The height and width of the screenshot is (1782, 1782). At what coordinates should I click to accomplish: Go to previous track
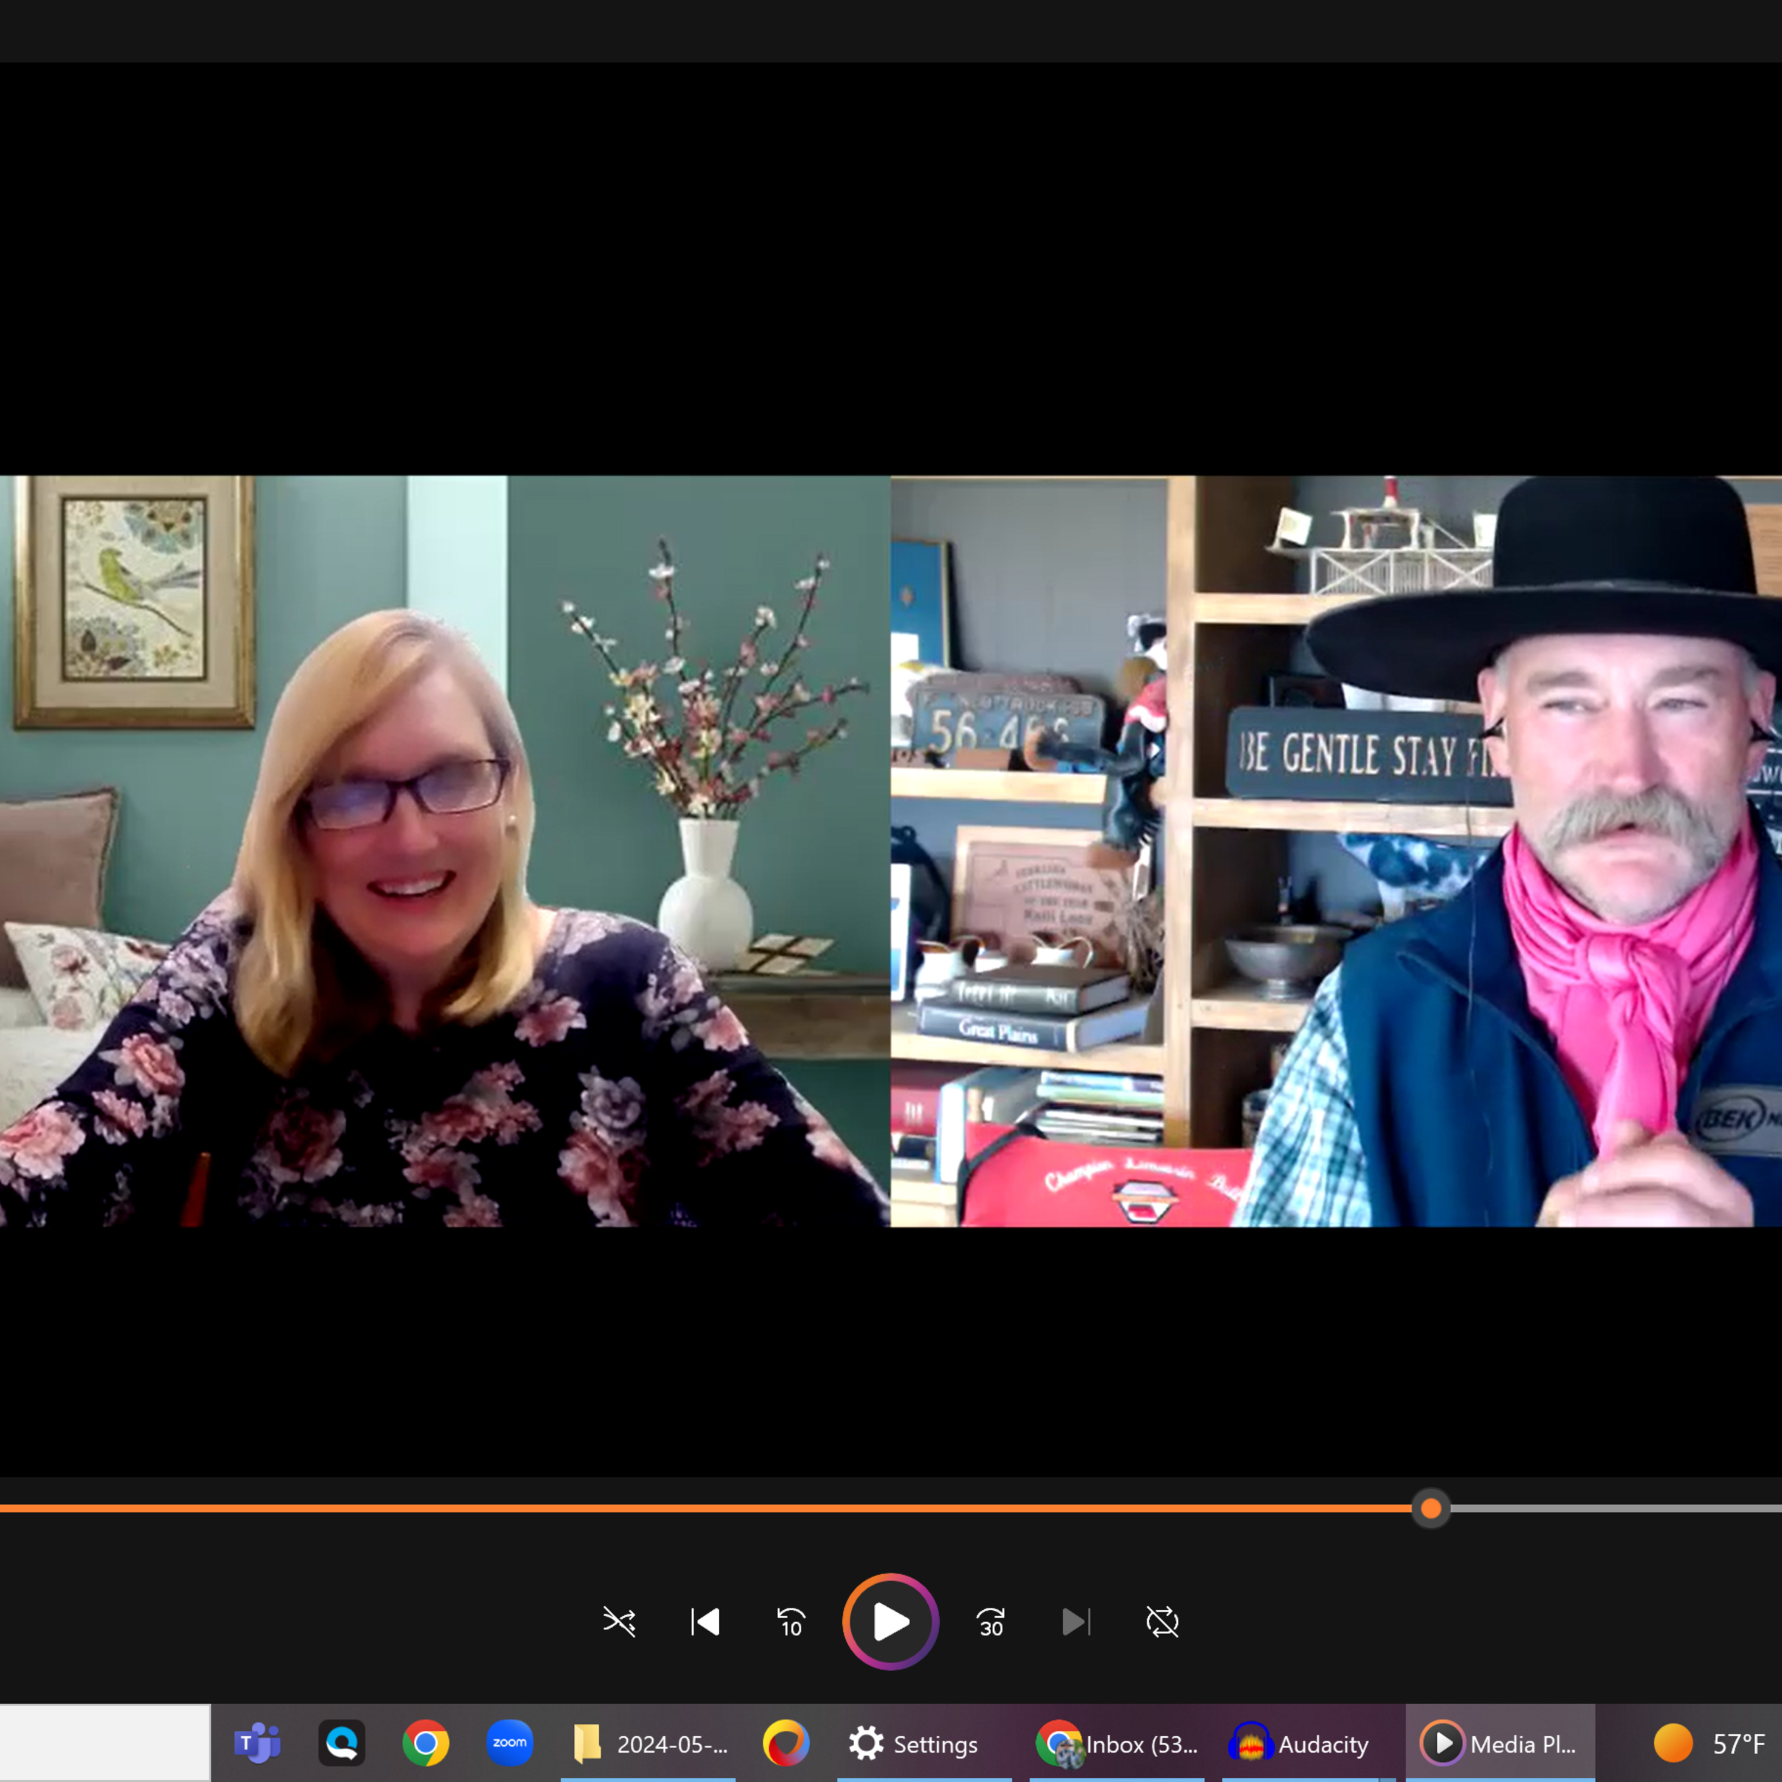coord(706,1622)
